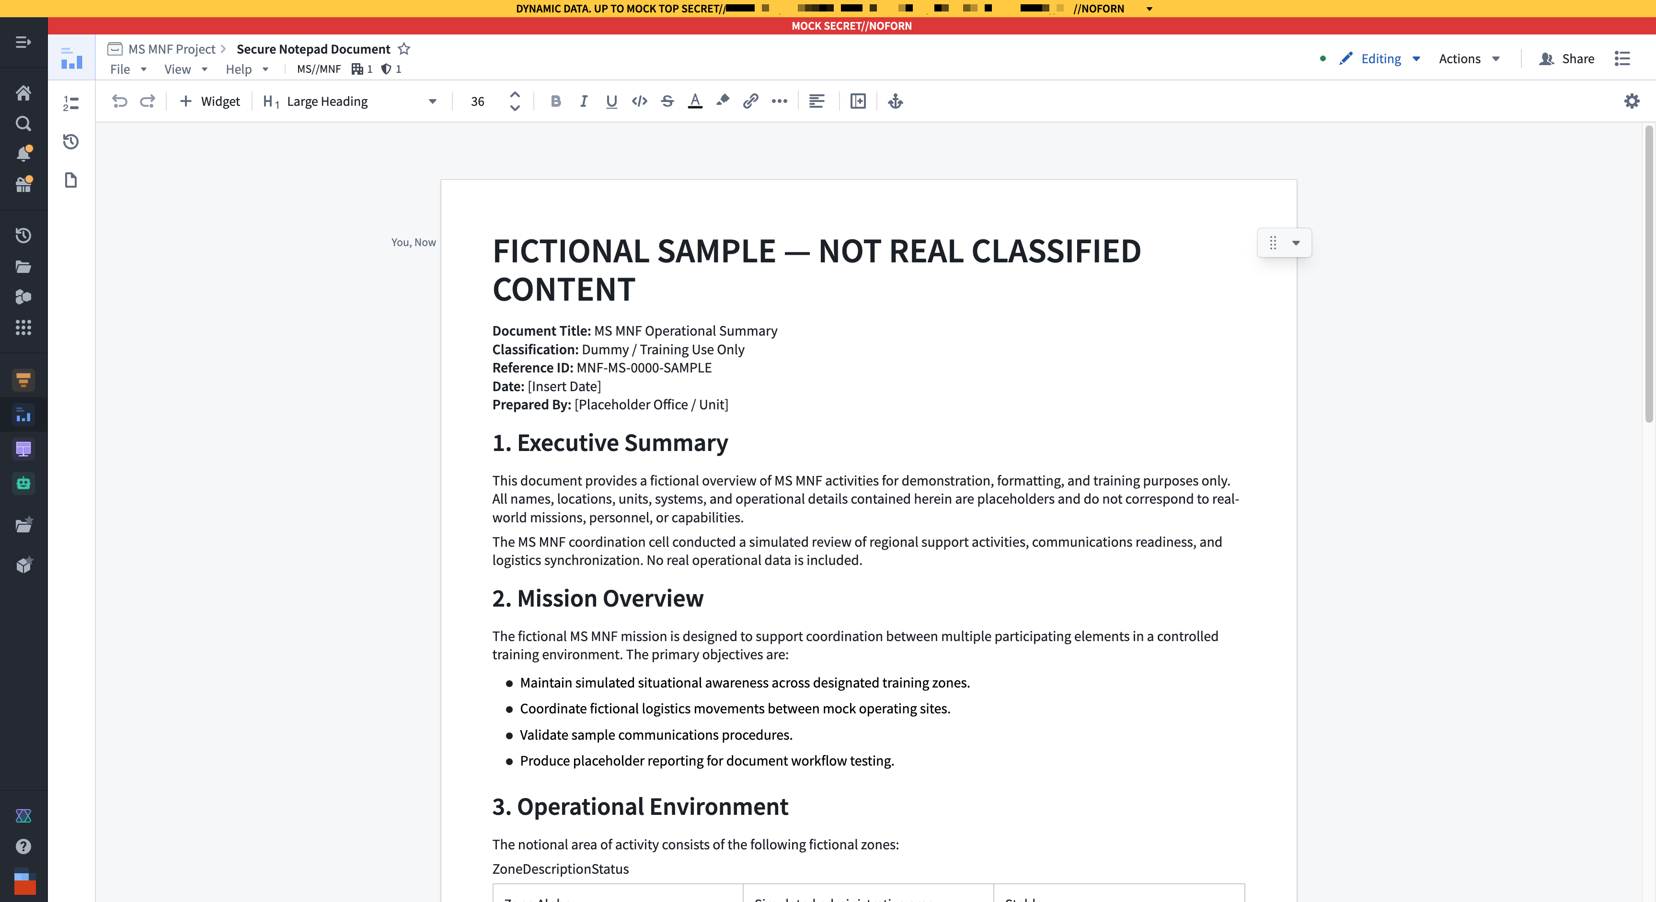Increase font size with up arrow
1656x902 pixels.
click(515, 94)
